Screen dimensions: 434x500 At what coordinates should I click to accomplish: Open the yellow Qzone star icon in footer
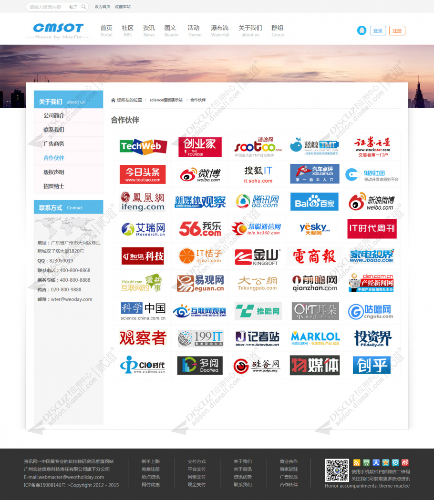(386, 463)
